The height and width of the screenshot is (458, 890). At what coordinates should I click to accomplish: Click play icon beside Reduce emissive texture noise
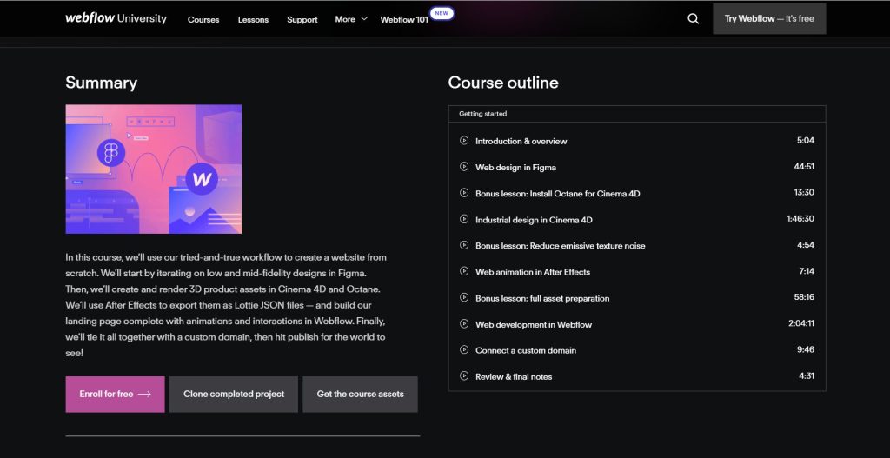point(464,244)
